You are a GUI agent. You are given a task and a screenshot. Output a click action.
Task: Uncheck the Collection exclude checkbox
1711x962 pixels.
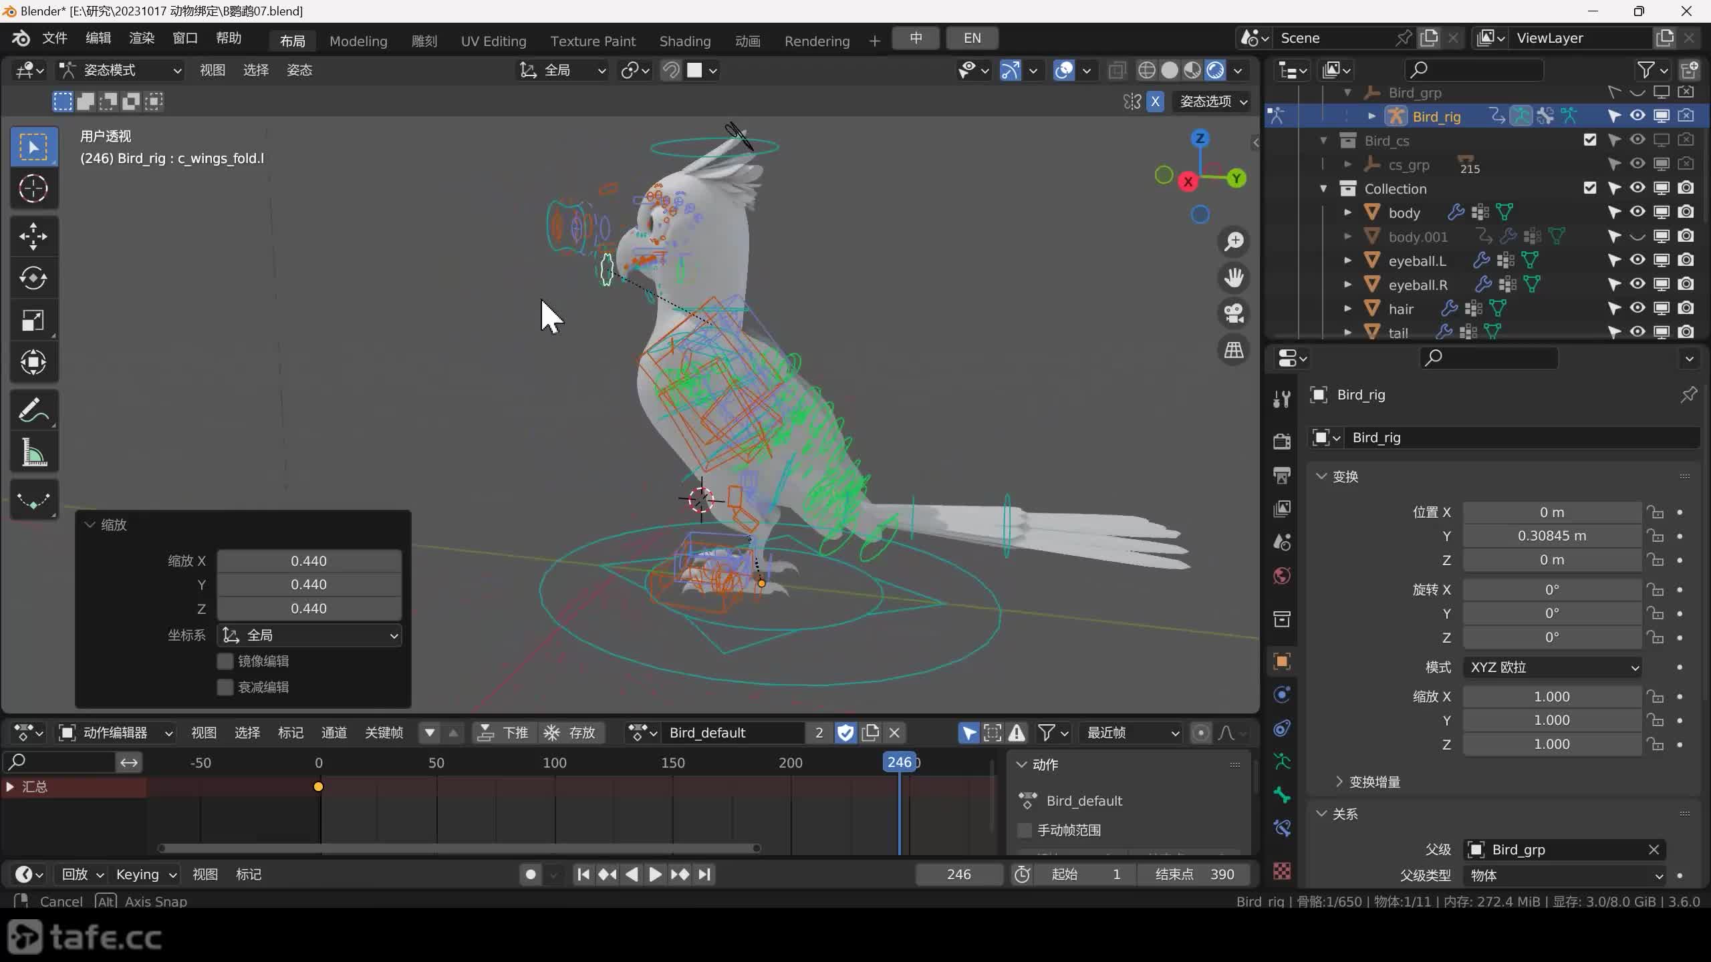[x=1590, y=188]
